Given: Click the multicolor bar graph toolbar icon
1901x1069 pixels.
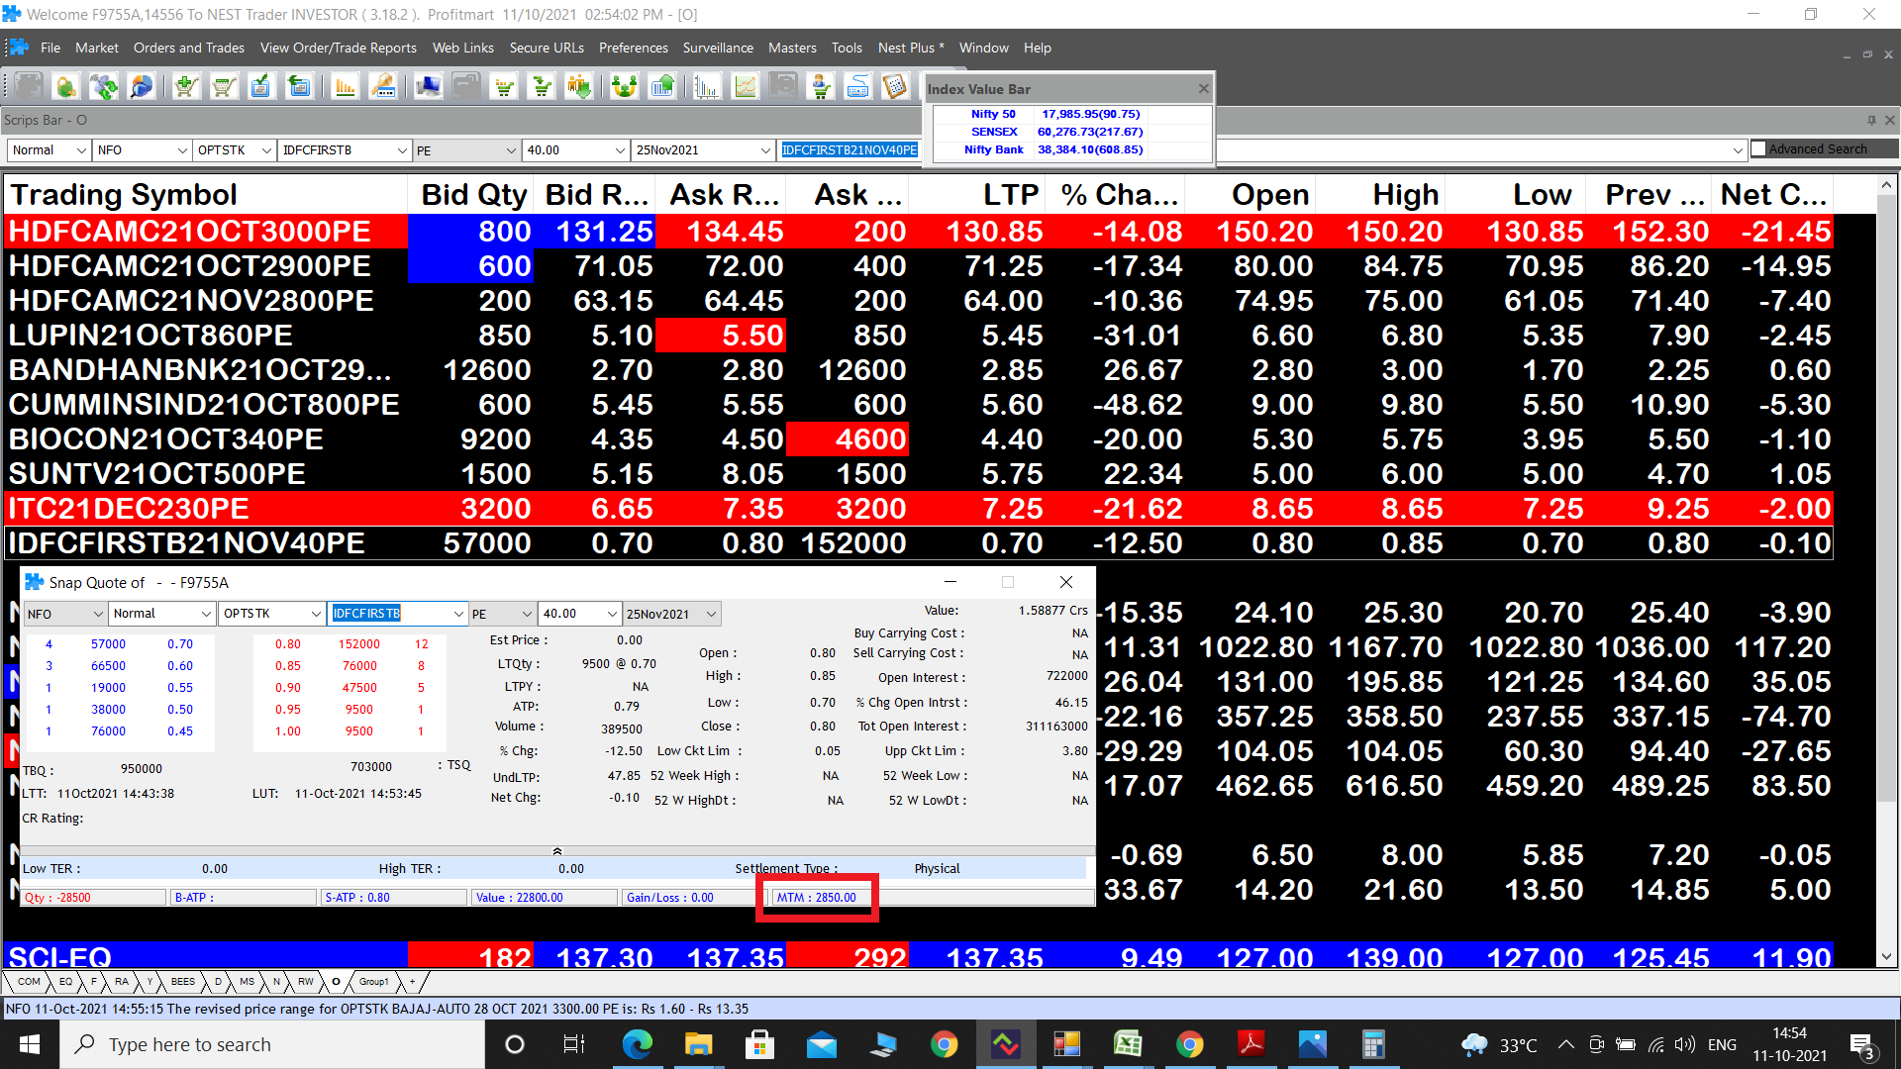Looking at the screenshot, I should pyautogui.click(x=707, y=87).
